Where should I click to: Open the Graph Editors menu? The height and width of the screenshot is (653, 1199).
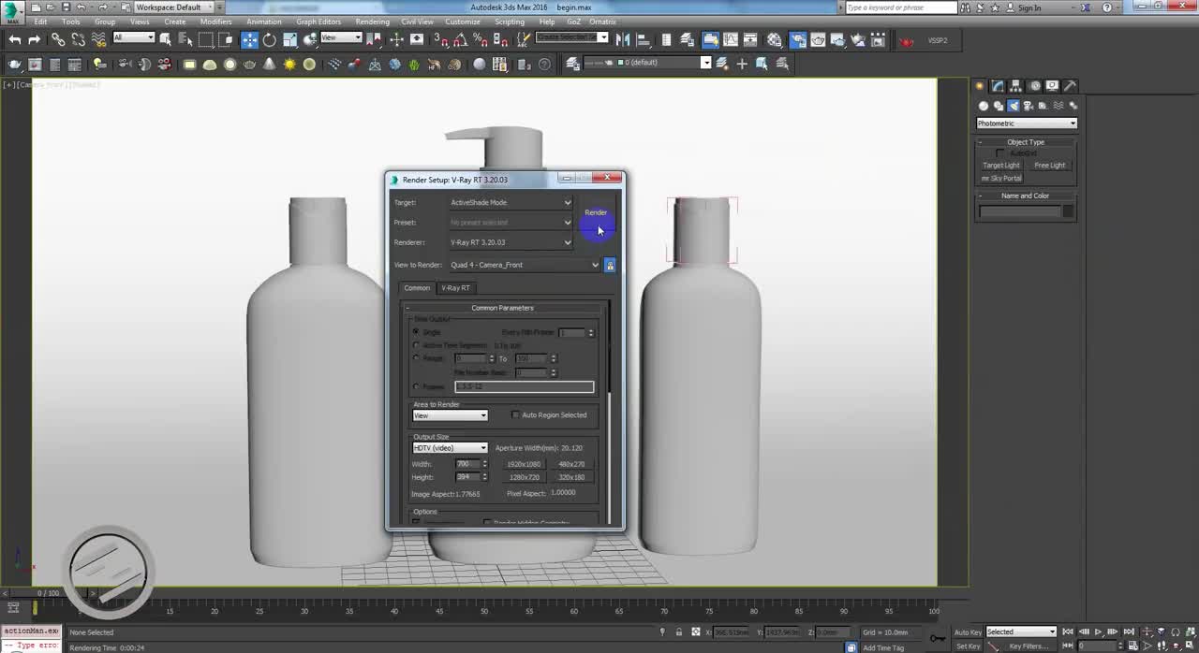318,22
